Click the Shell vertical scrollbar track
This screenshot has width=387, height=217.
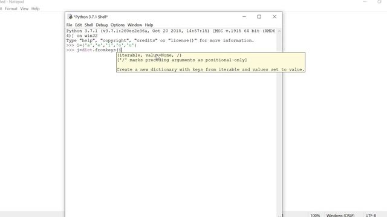coord(279,123)
